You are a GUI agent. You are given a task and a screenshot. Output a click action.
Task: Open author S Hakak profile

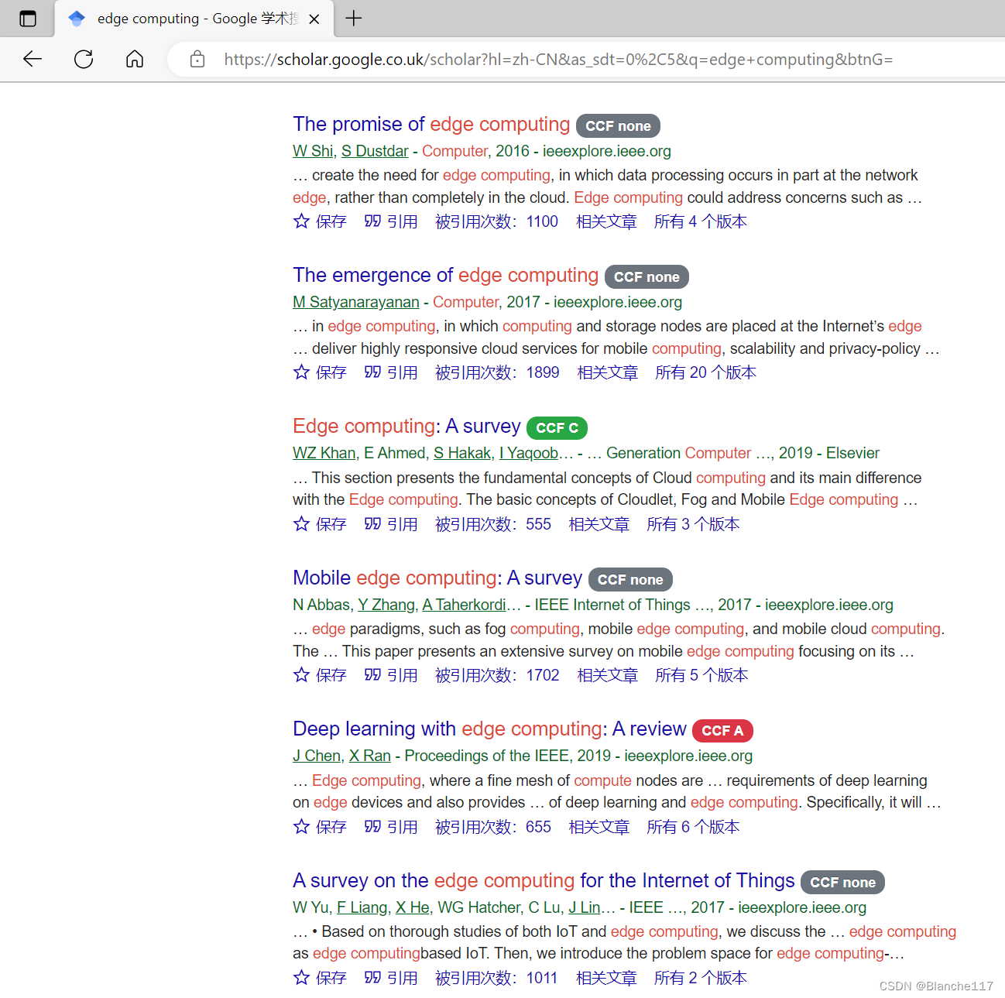pyautogui.click(x=462, y=453)
